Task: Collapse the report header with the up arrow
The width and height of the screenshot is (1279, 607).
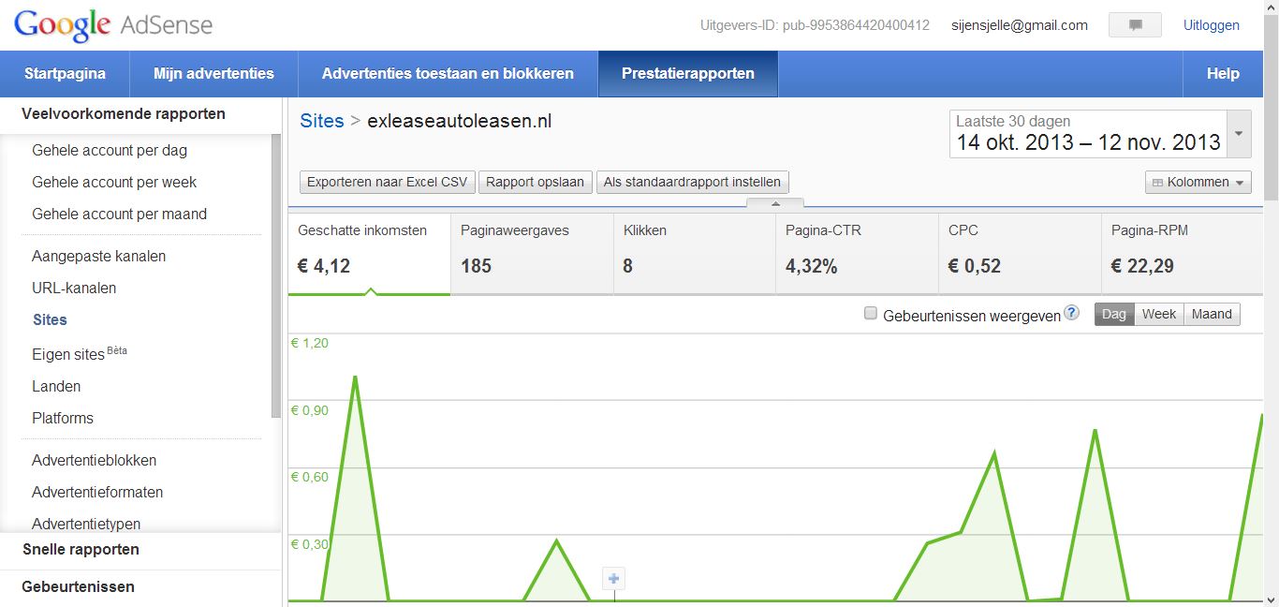Action: [775, 203]
